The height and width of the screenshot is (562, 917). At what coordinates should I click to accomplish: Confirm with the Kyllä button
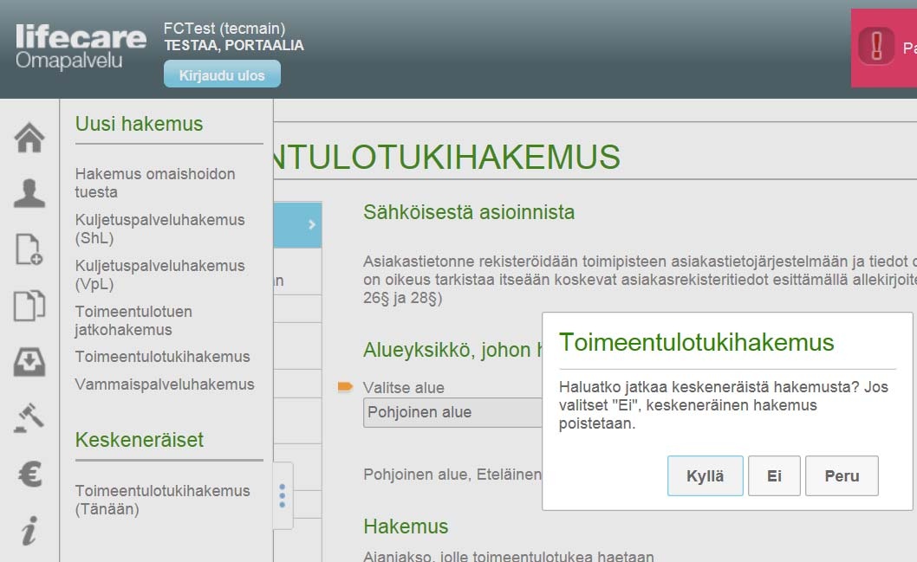(706, 476)
